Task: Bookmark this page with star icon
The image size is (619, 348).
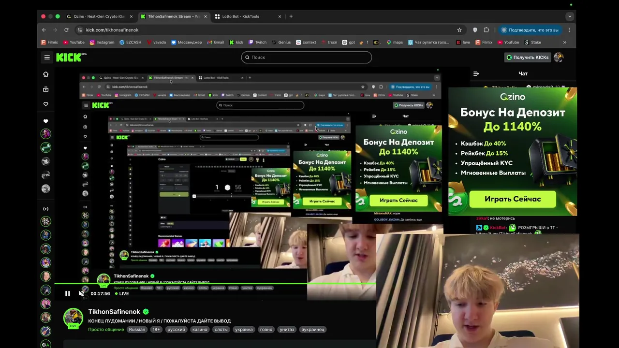Action: (x=459, y=30)
